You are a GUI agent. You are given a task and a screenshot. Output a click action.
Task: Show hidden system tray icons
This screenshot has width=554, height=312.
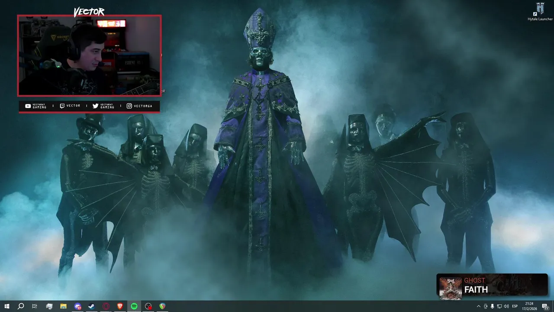478,306
